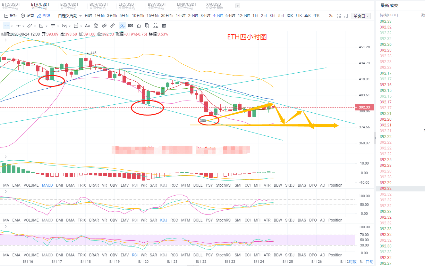Lock the drawings with the padlock icon
This screenshot has width=425, height=266.
139,26
